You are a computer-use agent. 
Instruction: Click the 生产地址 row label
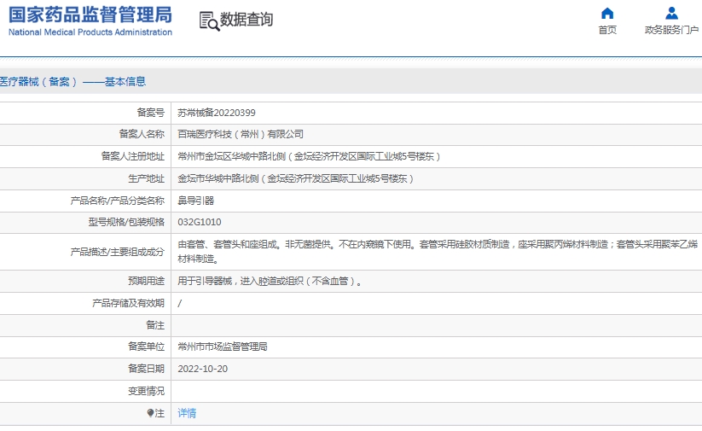(x=147, y=178)
